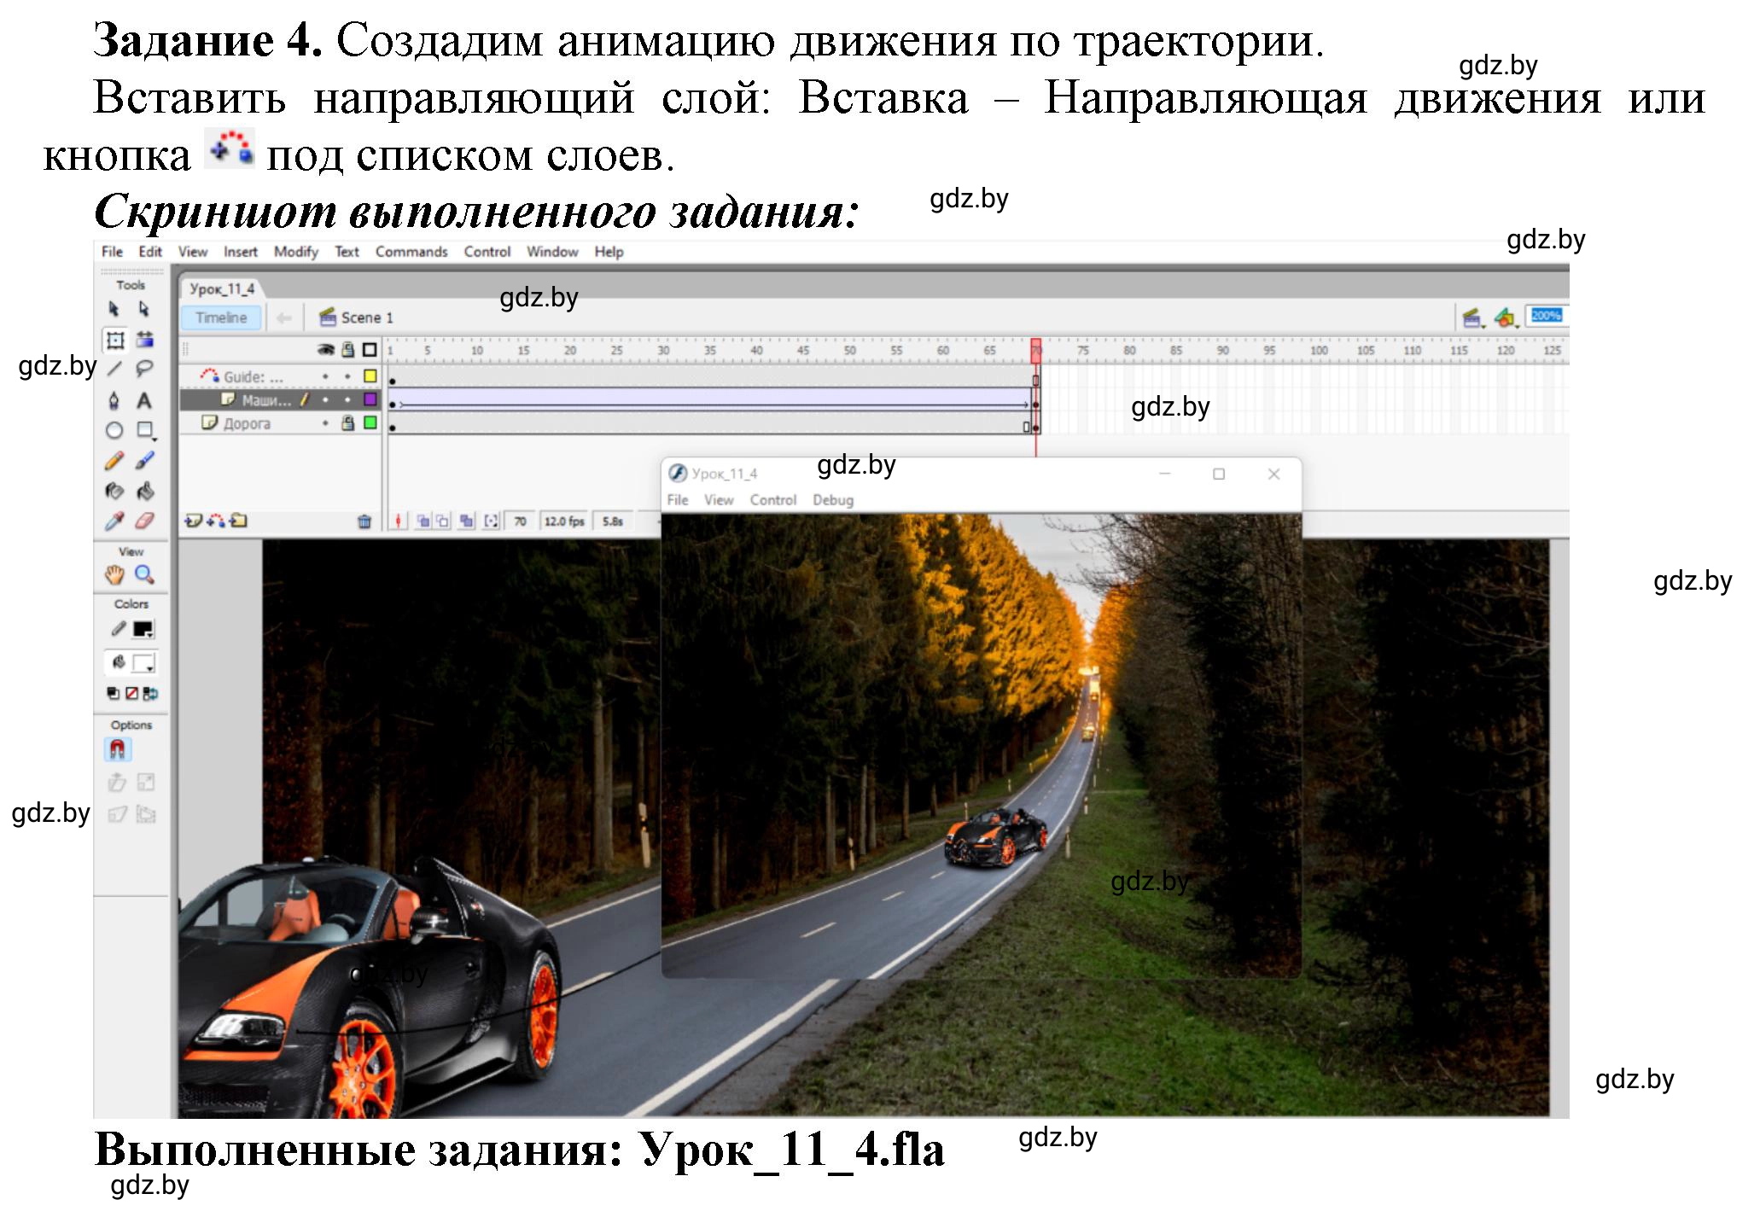Viewport: 1760px width, 1217px height.
Task: Enable Onion Skin Outlines in timeline
Action: click(x=442, y=521)
